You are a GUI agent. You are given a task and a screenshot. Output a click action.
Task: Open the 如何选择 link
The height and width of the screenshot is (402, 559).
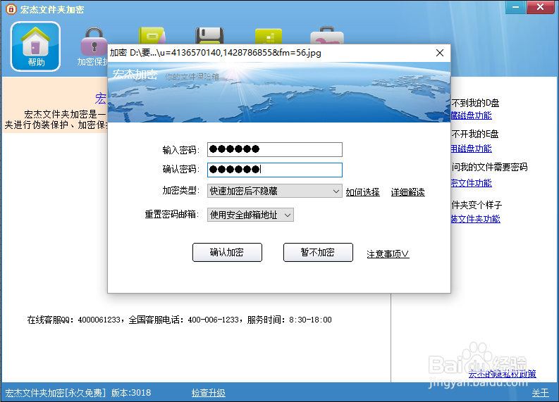pyautogui.click(x=362, y=192)
